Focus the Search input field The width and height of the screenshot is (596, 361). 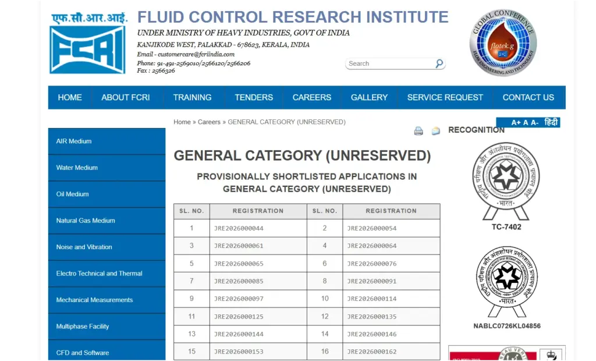(391, 63)
